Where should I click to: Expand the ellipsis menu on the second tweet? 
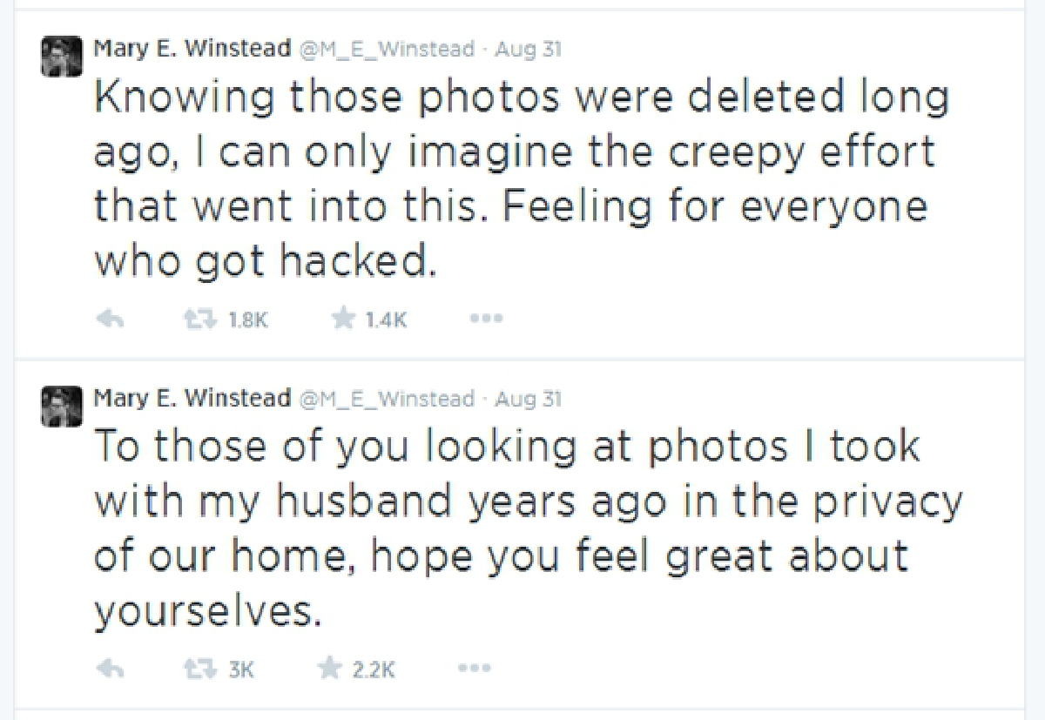pyautogui.click(x=474, y=668)
